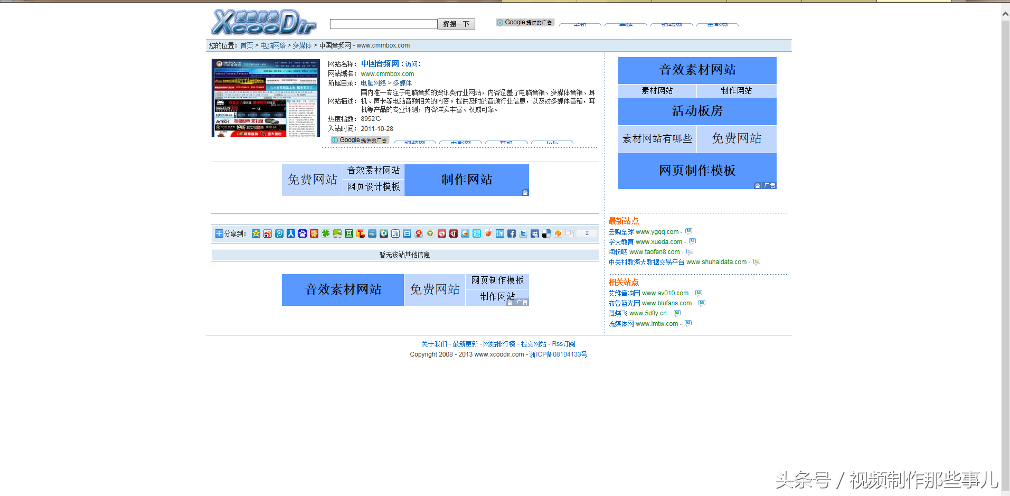Open Rss订阅 footer link
Screen dimensions: 1010x496
pyautogui.click(x=563, y=344)
